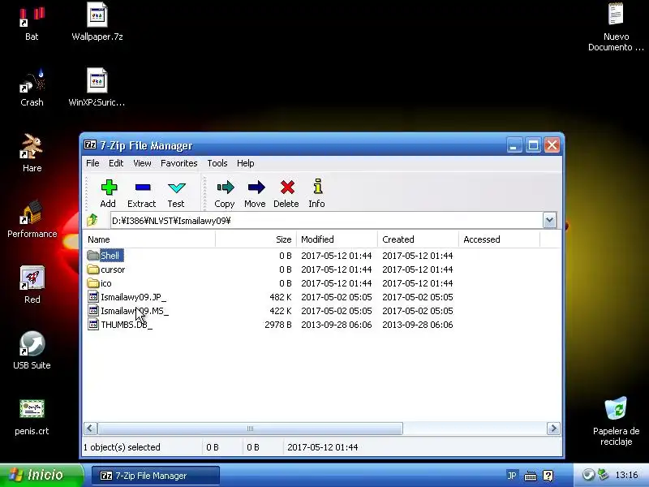Click the Copy toolbar icon
The width and height of the screenshot is (649, 487).
pos(226,187)
